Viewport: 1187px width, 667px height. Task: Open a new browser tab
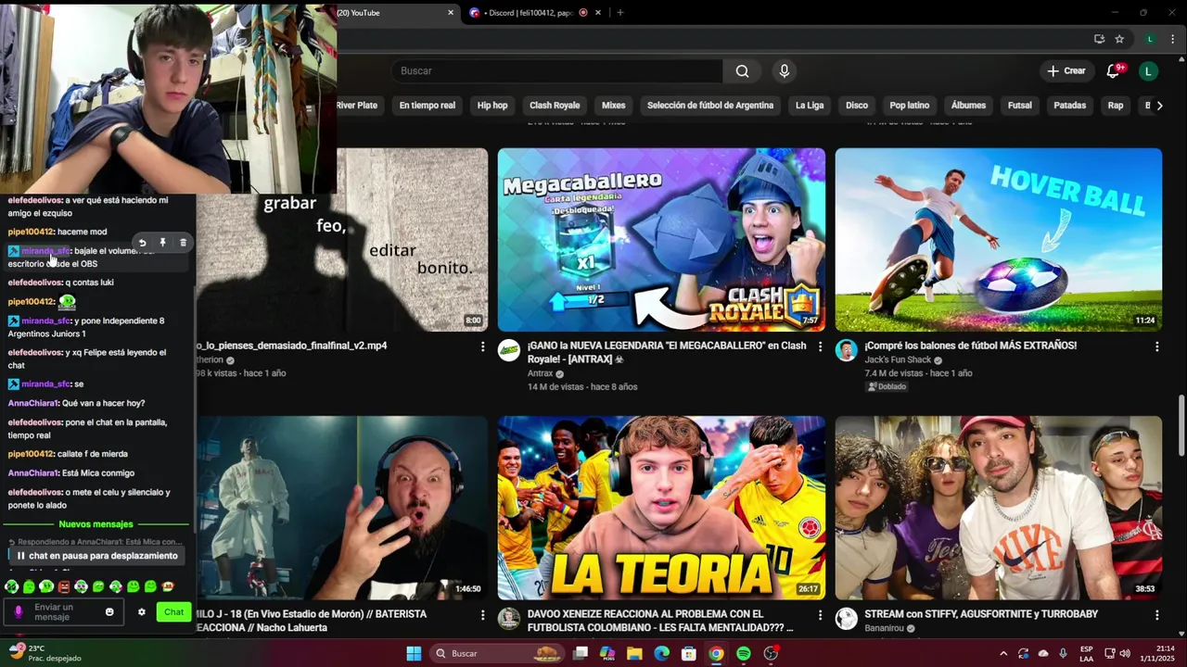click(x=620, y=13)
